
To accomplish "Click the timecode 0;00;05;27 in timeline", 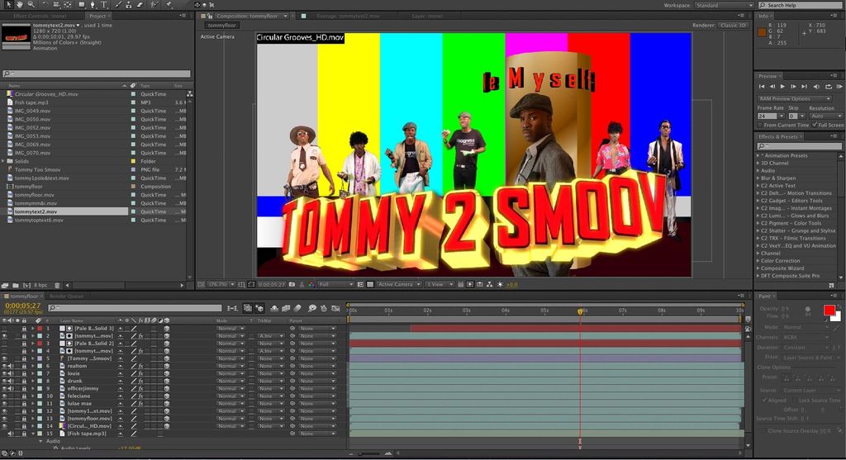I will 22,306.
